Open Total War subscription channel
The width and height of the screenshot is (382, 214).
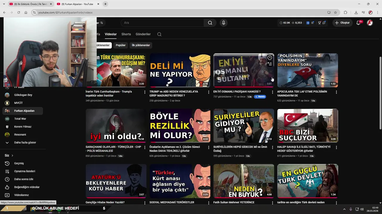[x=23, y=119]
